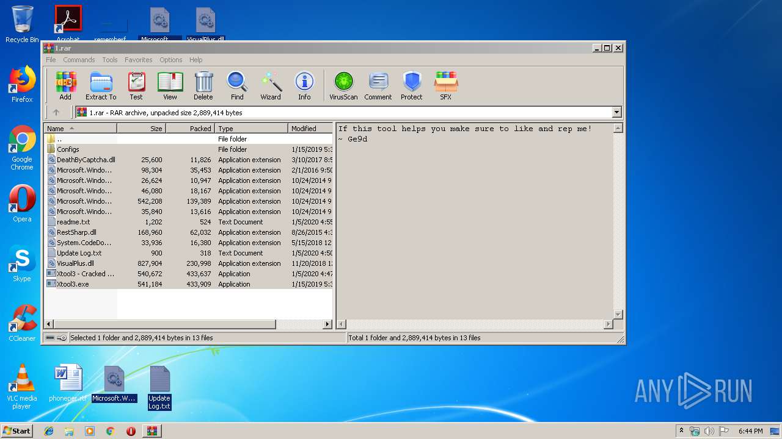Screen dimensions: 782x439
Task: Click comment pane scroll down arrow
Action: (618, 315)
